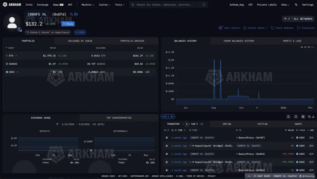Filter transfers by FROM column

click(190, 130)
